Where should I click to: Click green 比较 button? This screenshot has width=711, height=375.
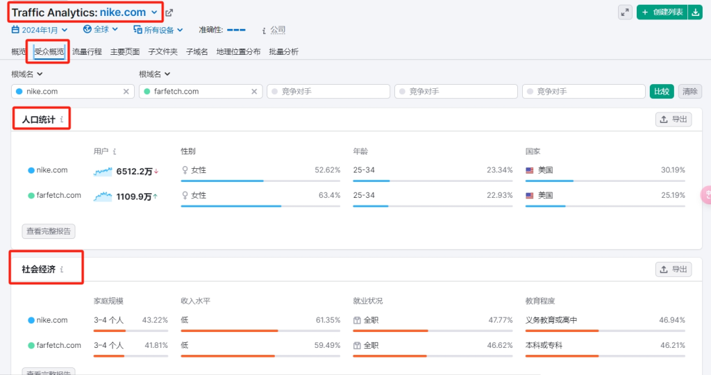coord(662,92)
